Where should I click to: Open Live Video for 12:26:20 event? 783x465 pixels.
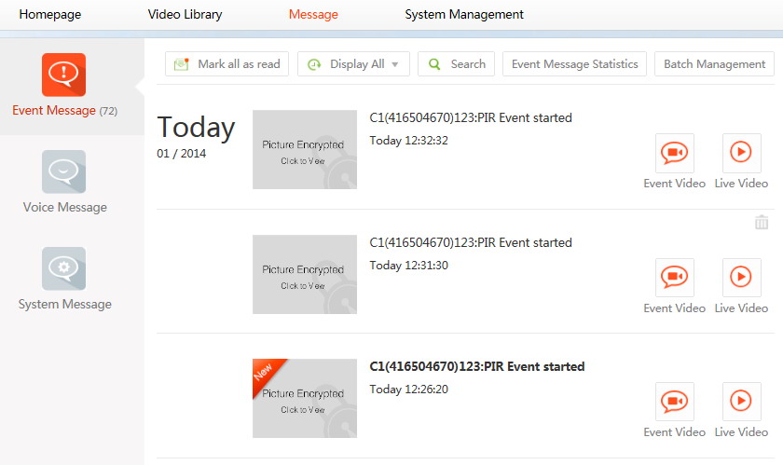[x=741, y=402]
